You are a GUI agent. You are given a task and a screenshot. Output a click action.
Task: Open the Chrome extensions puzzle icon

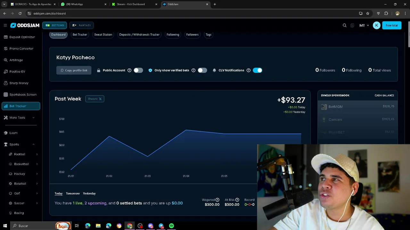click(x=386, y=13)
